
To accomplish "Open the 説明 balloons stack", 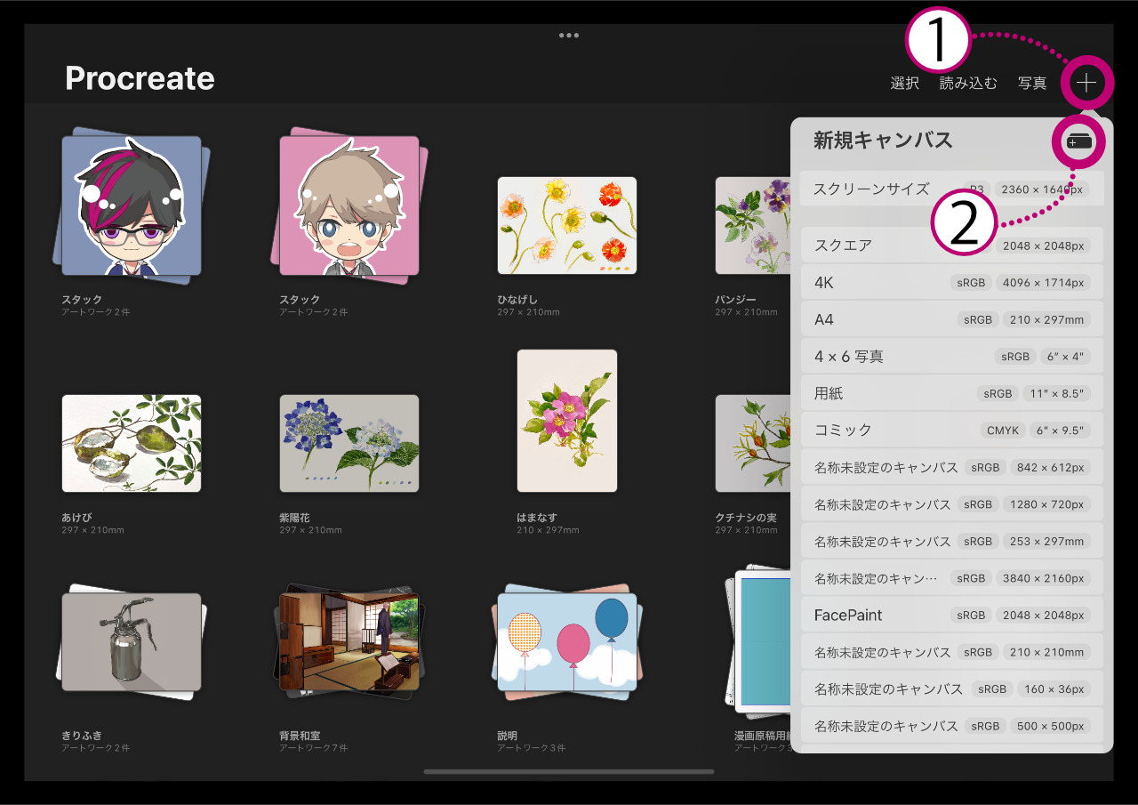I will pos(567,640).
